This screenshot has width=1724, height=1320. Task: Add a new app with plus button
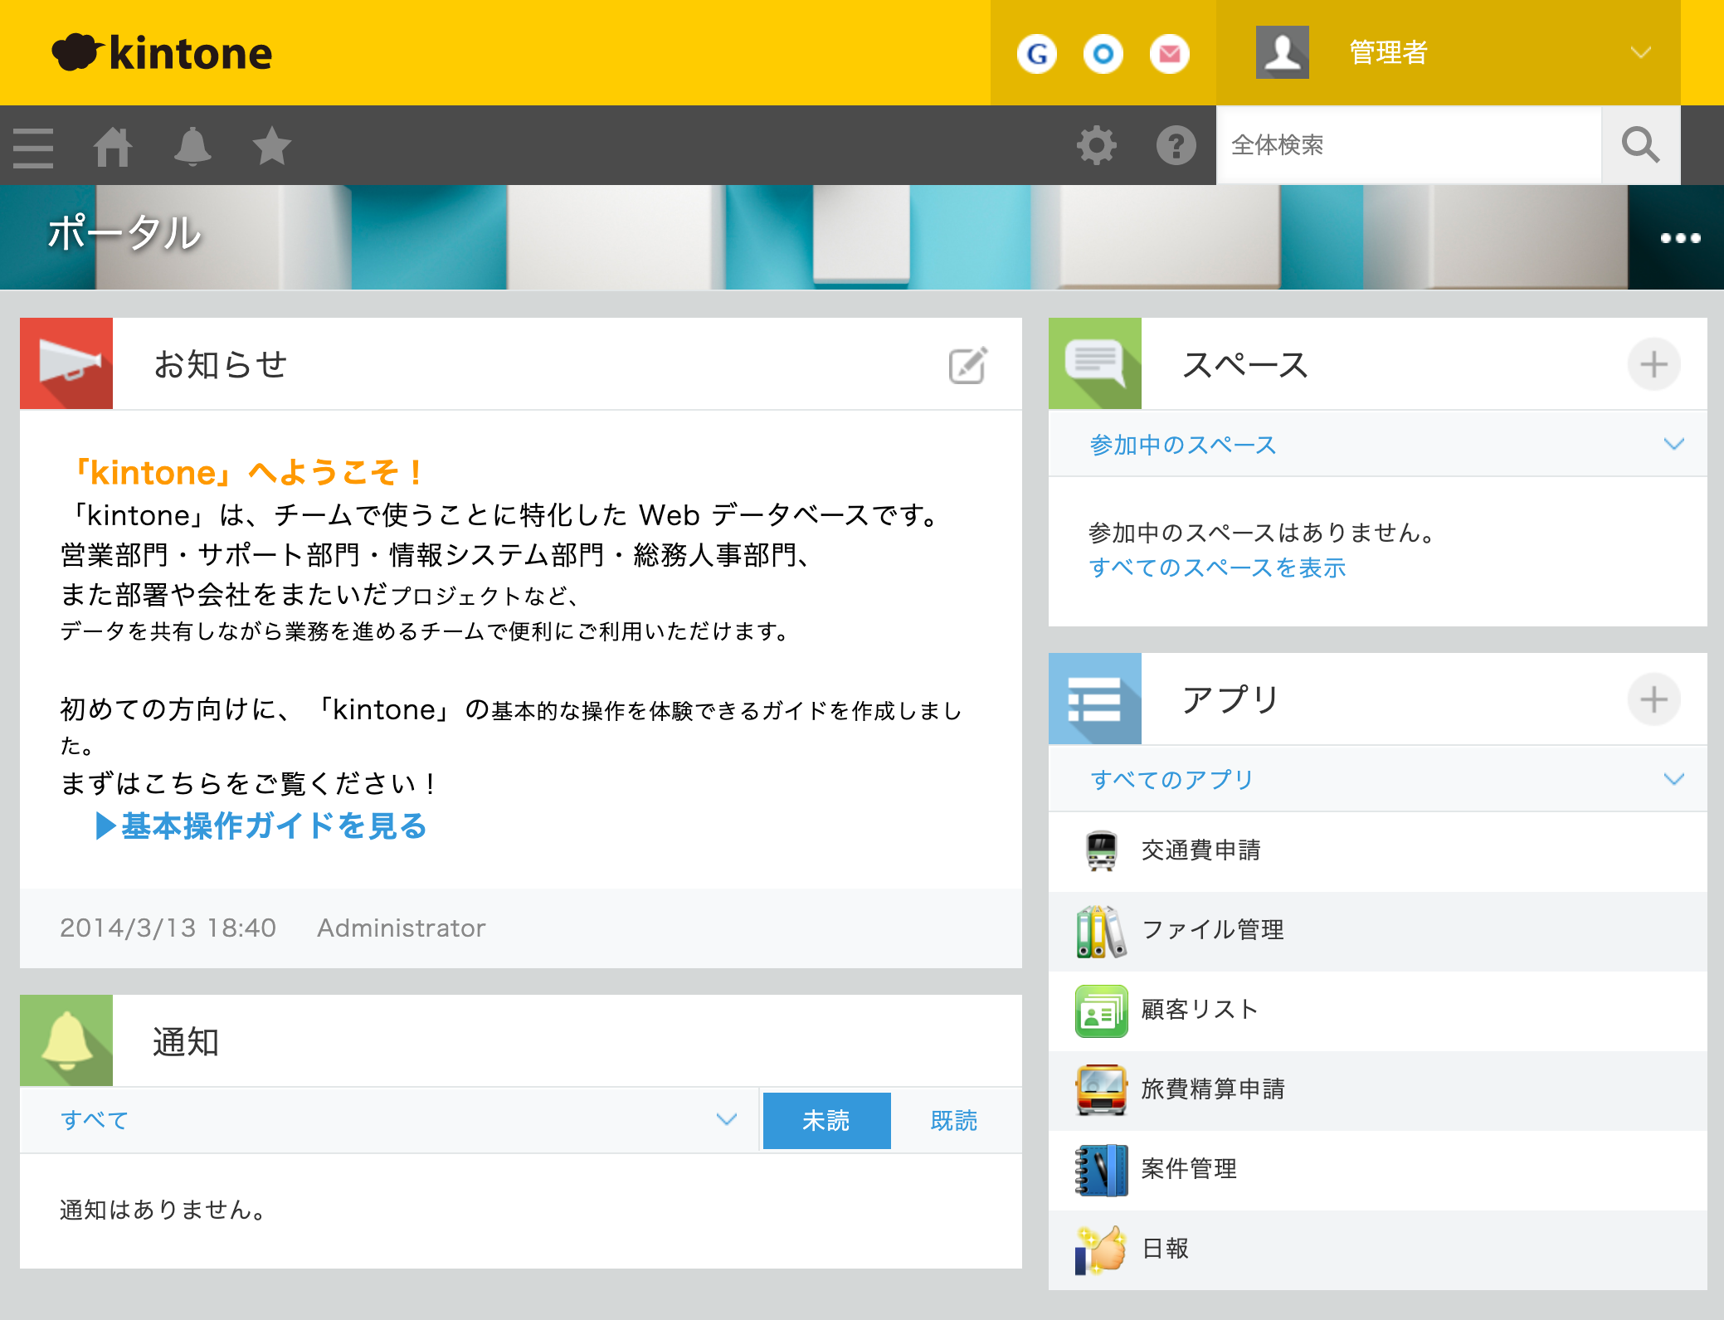[1654, 699]
